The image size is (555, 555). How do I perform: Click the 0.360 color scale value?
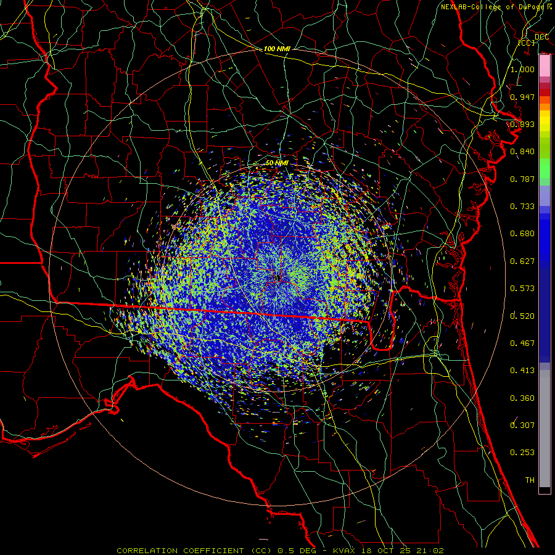[522, 398]
